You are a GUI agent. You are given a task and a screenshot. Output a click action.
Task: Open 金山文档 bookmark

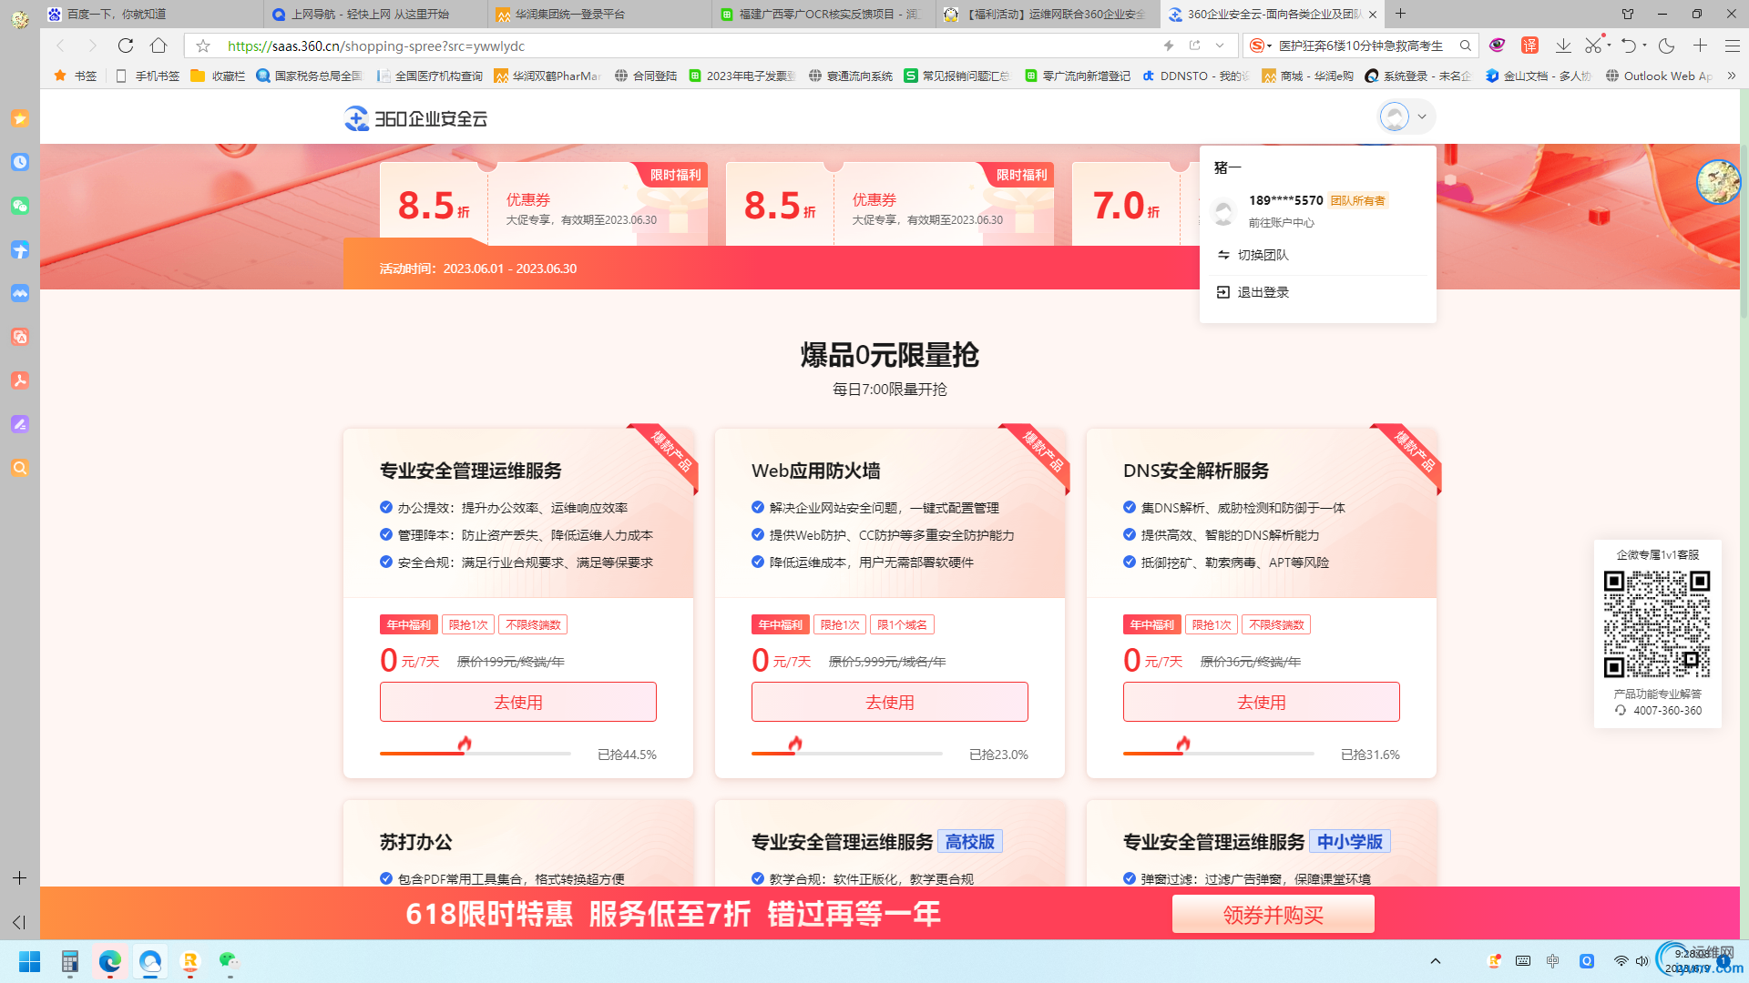(x=1538, y=76)
